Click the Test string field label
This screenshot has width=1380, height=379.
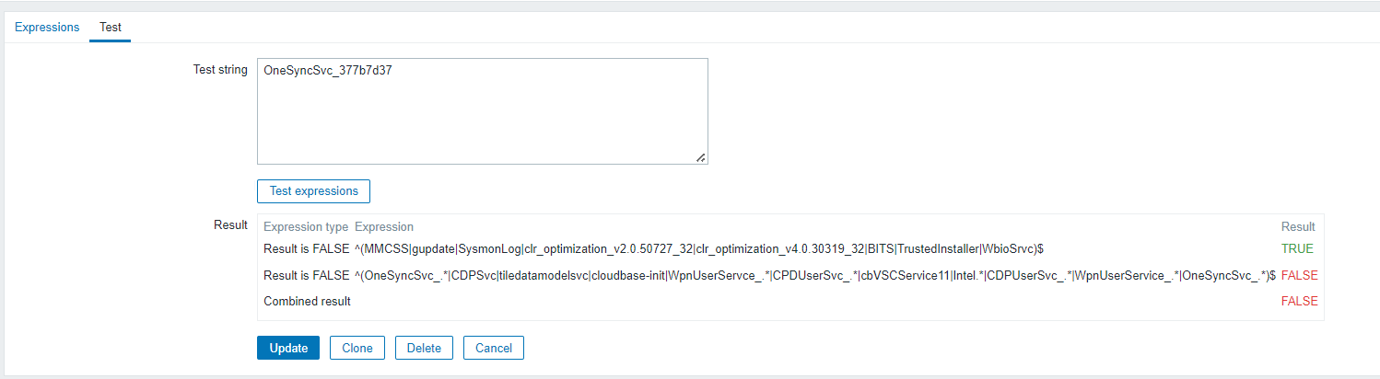219,70
